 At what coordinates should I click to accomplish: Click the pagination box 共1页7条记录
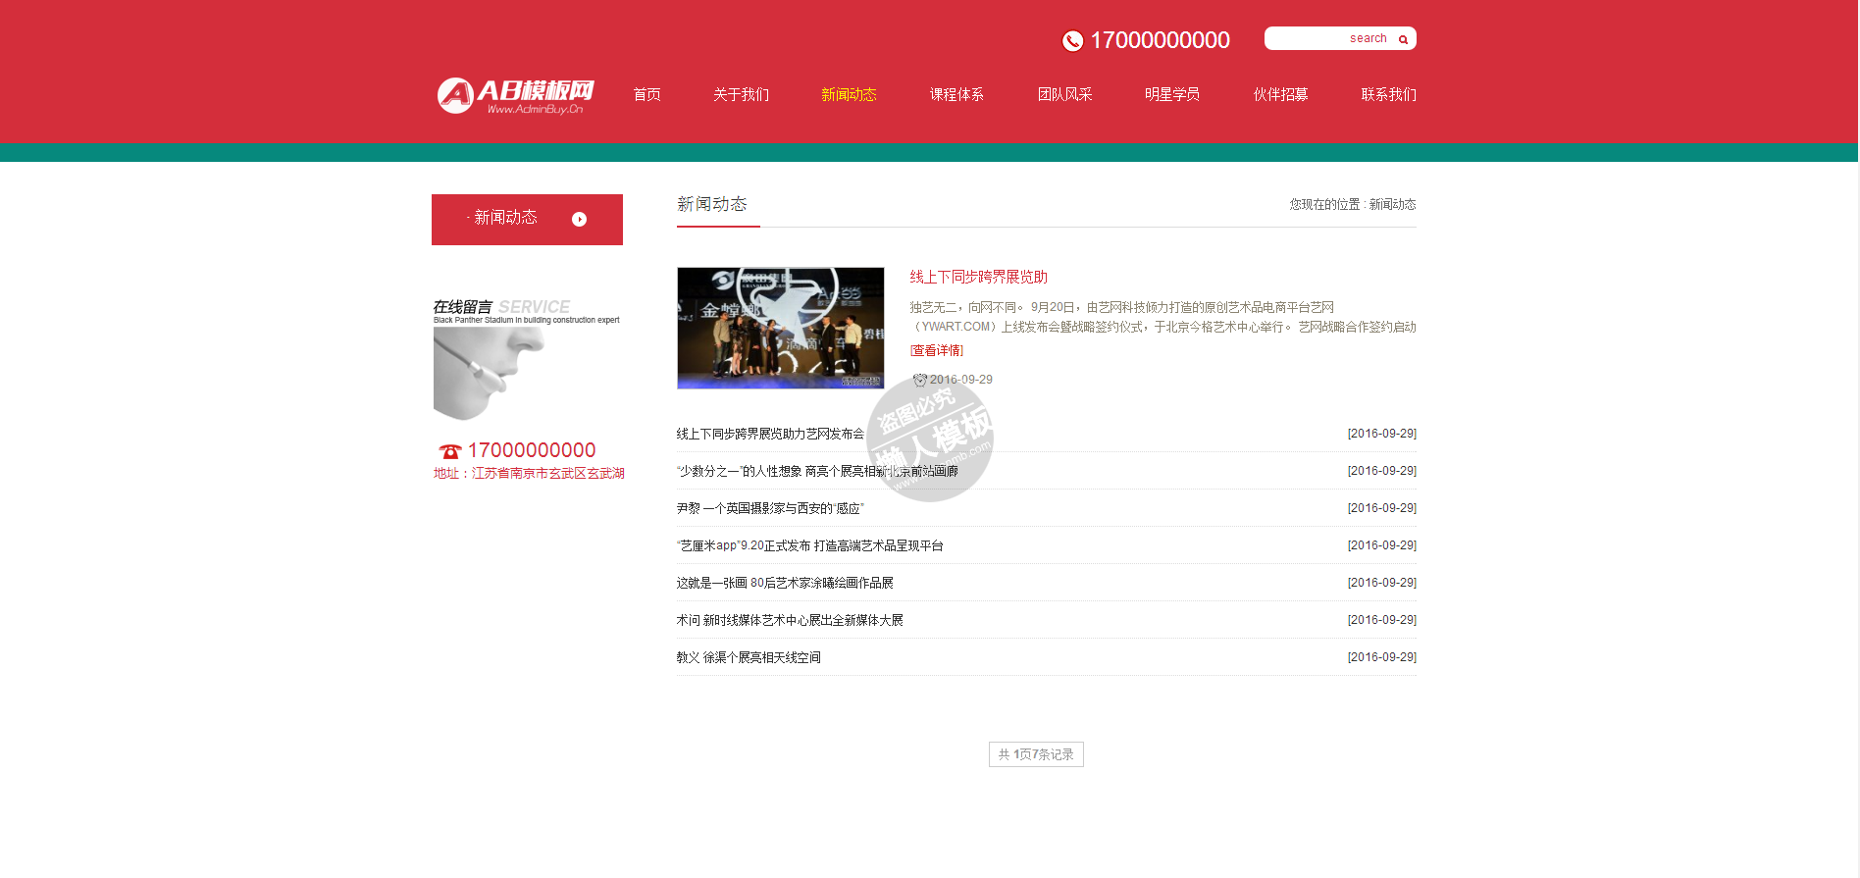[1035, 754]
